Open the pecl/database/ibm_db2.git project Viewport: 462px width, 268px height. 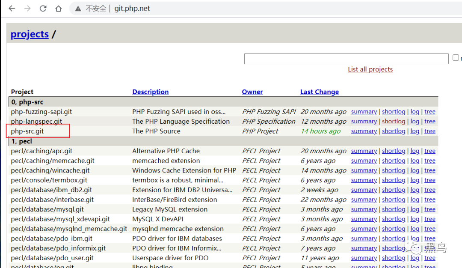(x=51, y=190)
